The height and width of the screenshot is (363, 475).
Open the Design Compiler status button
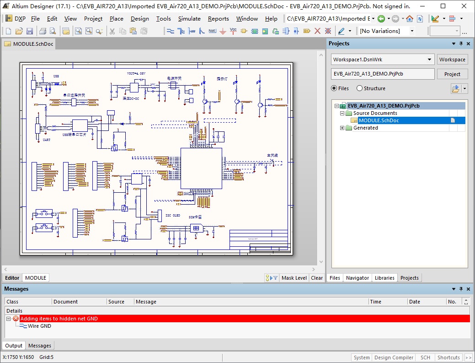(x=394, y=358)
